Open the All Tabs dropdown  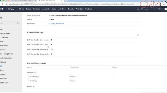pyautogui.click(x=11, y=9)
